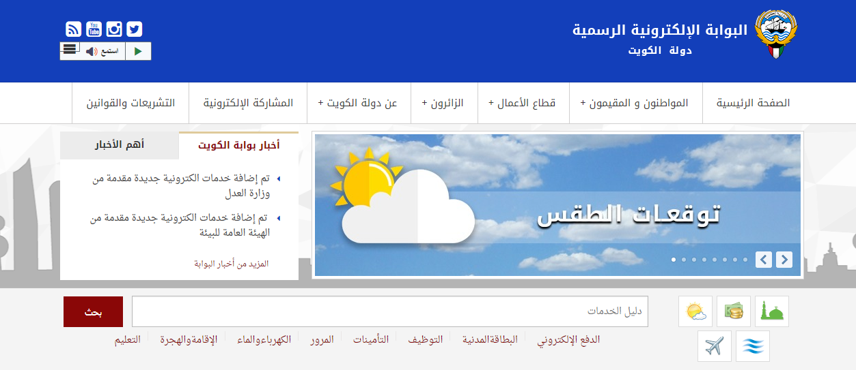Click the airplane flights icon
Viewport: 856px width, 370px height.
tap(715, 346)
